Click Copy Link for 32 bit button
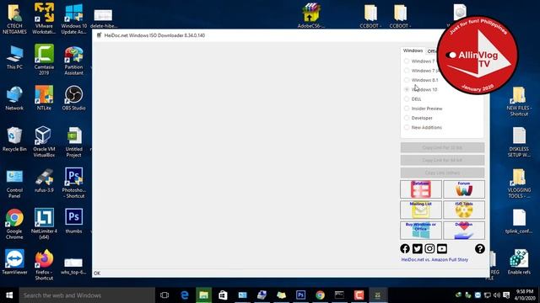Screen dimensions: 540x303 442,148
